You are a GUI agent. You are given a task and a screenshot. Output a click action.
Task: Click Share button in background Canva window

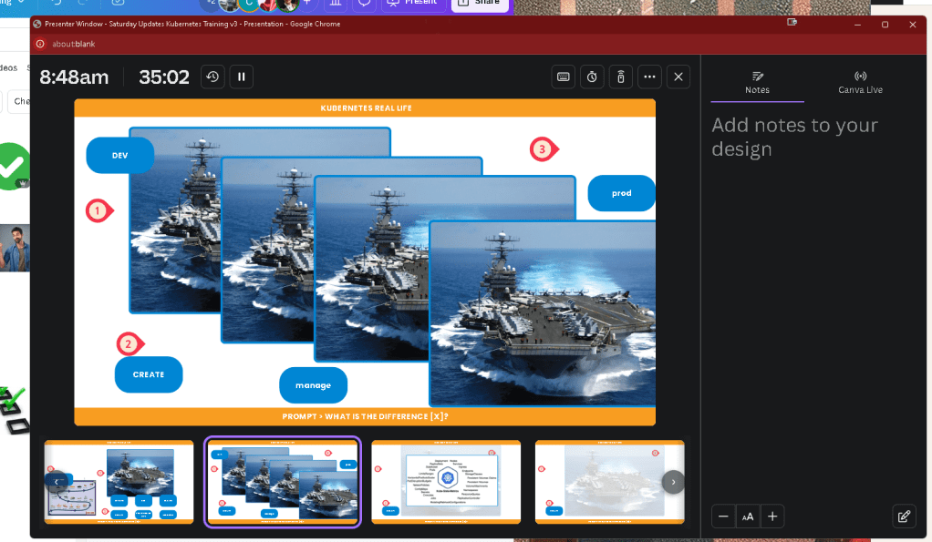point(479,3)
